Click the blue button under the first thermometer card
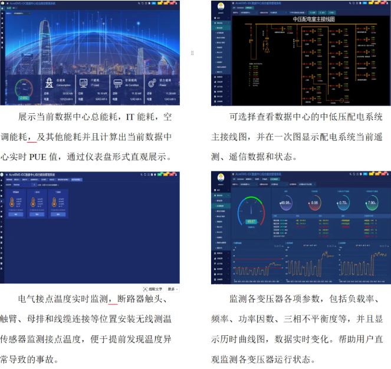The image size is (391, 369). [x=16, y=215]
